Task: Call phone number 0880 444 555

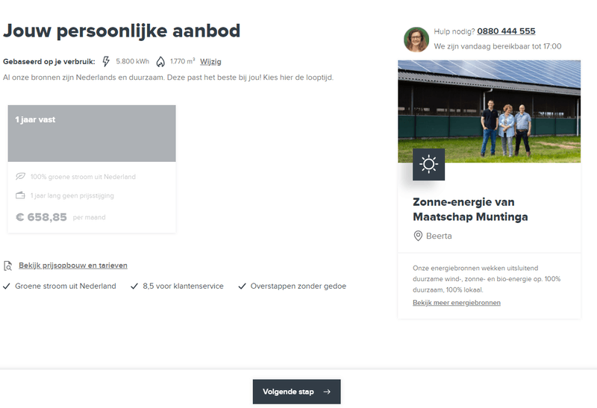Action: click(506, 31)
